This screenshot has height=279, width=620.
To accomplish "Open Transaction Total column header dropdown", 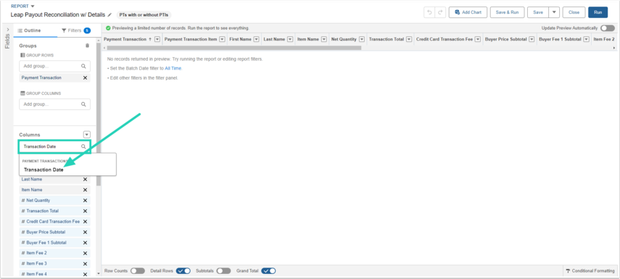I will [409, 40].
